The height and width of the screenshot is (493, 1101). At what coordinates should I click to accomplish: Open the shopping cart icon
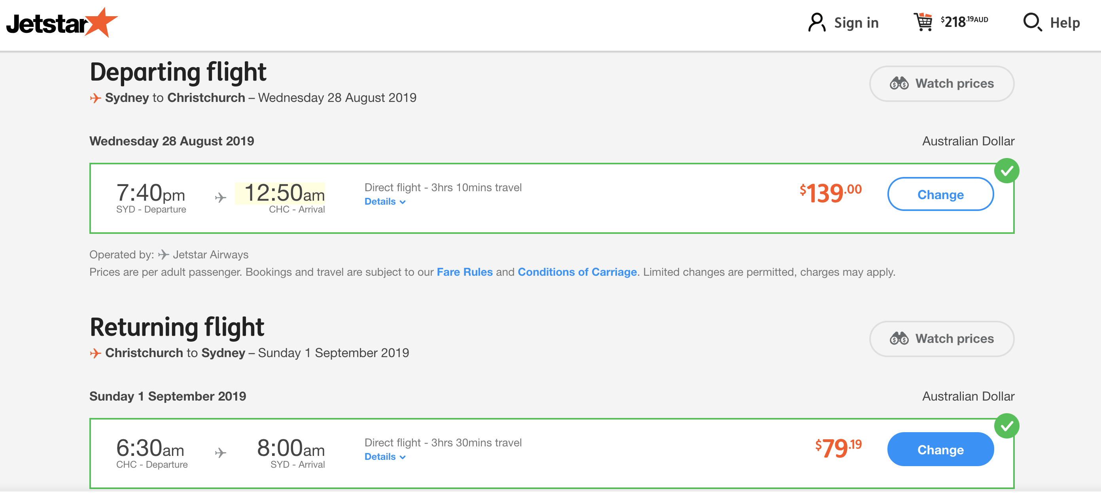923,22
